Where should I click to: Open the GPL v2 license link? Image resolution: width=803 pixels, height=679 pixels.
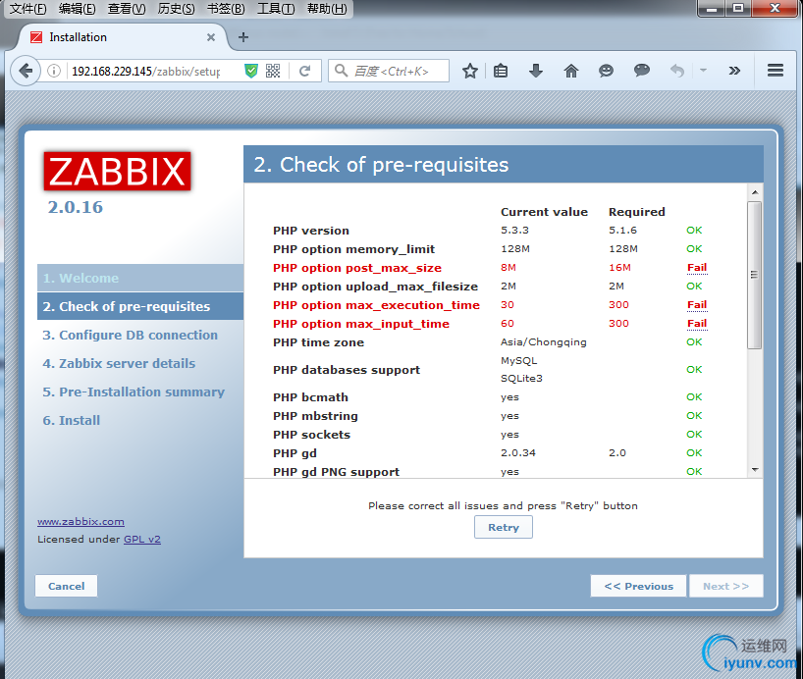point(142,540)
